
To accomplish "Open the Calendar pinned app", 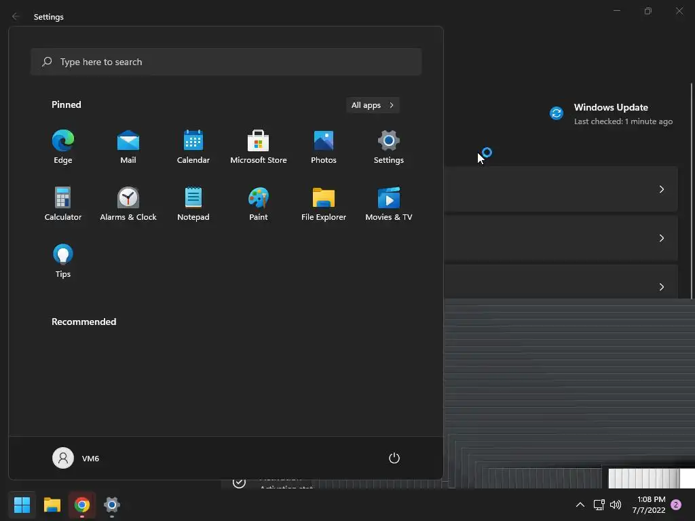I will (193, 147).
